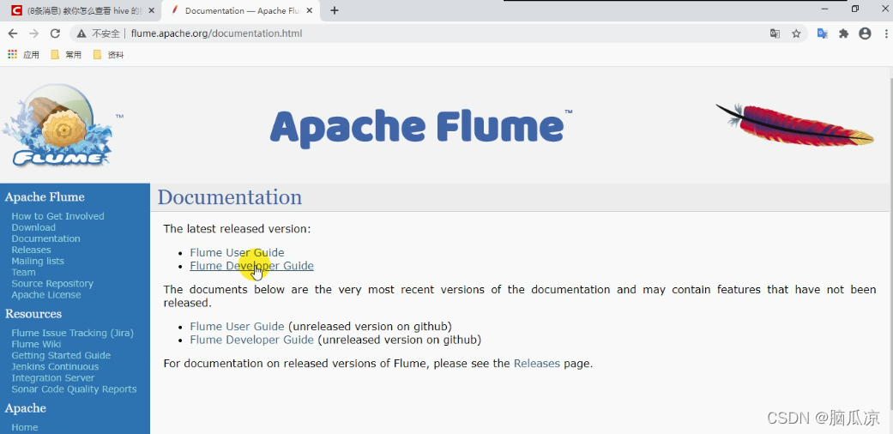
Task: Open the Team page link
Action: click(x=23, y=272)
